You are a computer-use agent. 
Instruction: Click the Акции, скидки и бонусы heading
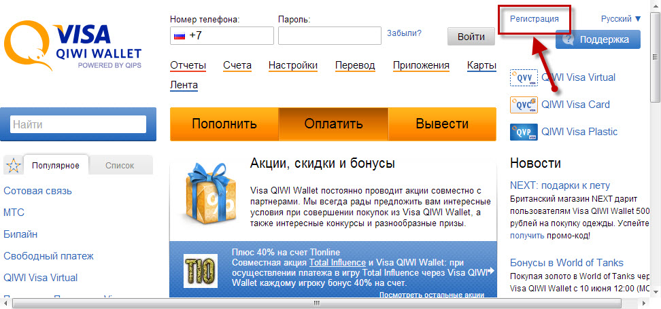pos(322,164)
